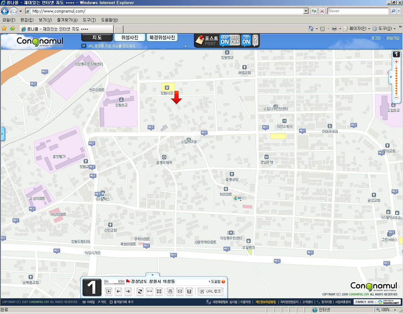Switch to 위성사진 satellite tab
This screenshot has height=314, width=403.
[130, 37]
